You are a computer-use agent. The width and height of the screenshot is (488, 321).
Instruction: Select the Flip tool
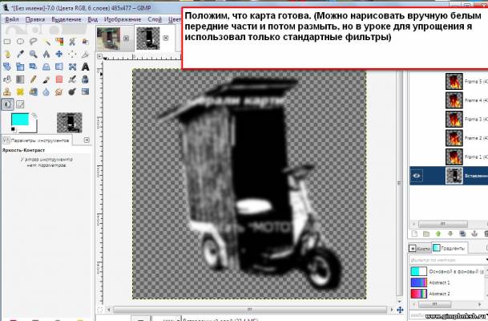pyautogui.click(x=59, y=67)
